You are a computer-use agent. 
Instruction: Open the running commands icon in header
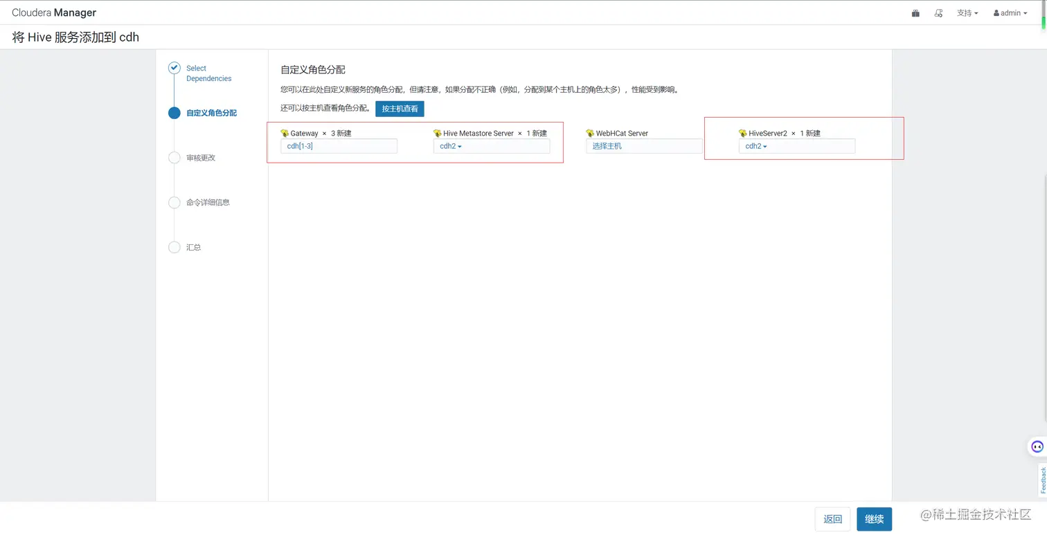pos(939,13)
